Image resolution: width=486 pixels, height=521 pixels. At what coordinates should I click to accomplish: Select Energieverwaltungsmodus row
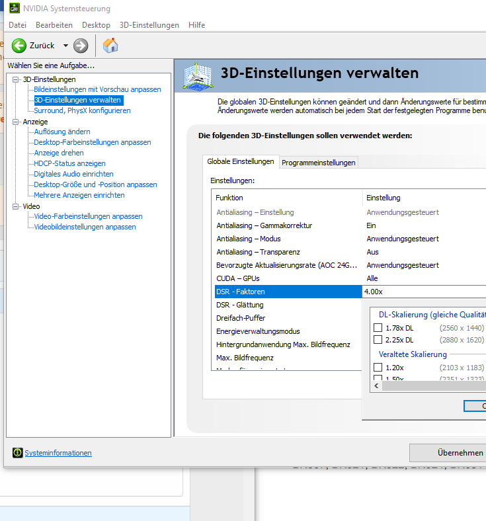(x=287, y=331)
